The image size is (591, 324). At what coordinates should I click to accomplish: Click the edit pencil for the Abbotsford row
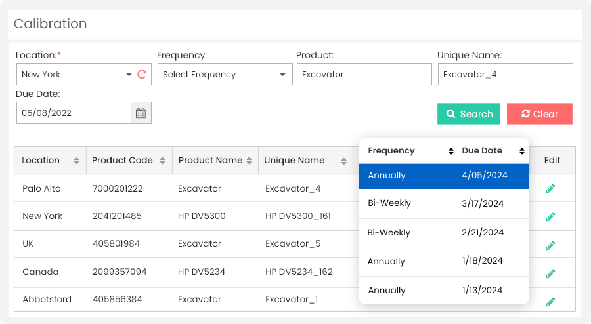(x=550, y=302)
